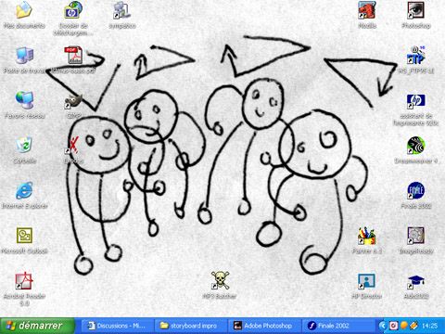The width and height of the screenshot is (445, 334).
Task: Expand hidden system tray icons arrow
Action: point(383,326)
